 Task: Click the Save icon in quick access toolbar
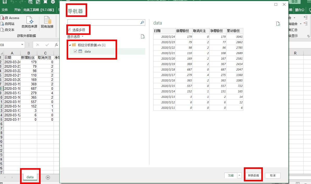pyautogui.click(x=4, y=2)
